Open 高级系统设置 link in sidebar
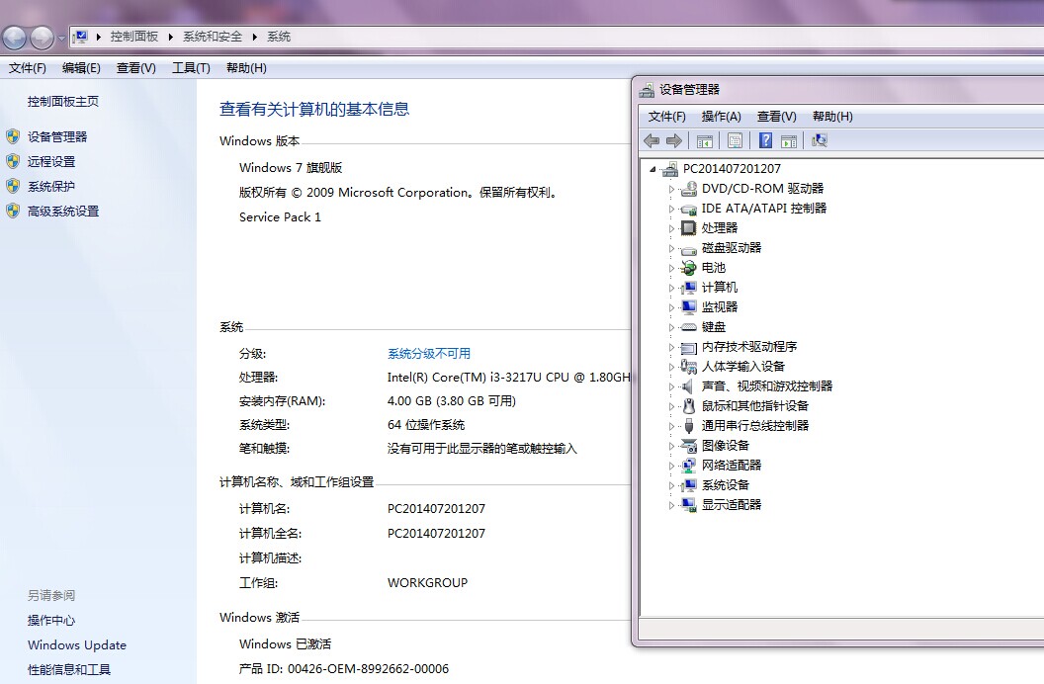 pos(63,211)
